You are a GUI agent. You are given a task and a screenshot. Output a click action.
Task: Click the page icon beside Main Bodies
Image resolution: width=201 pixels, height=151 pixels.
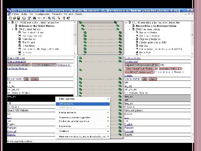coord(20,39)
